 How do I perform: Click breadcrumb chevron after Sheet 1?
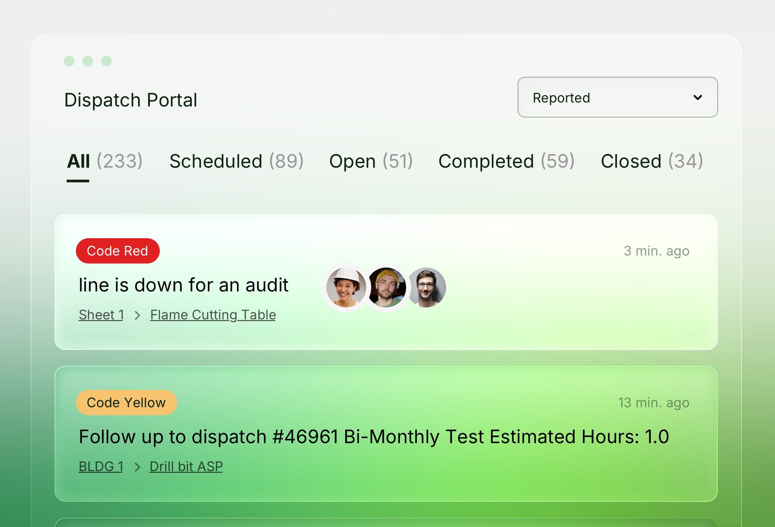point(137,315)
